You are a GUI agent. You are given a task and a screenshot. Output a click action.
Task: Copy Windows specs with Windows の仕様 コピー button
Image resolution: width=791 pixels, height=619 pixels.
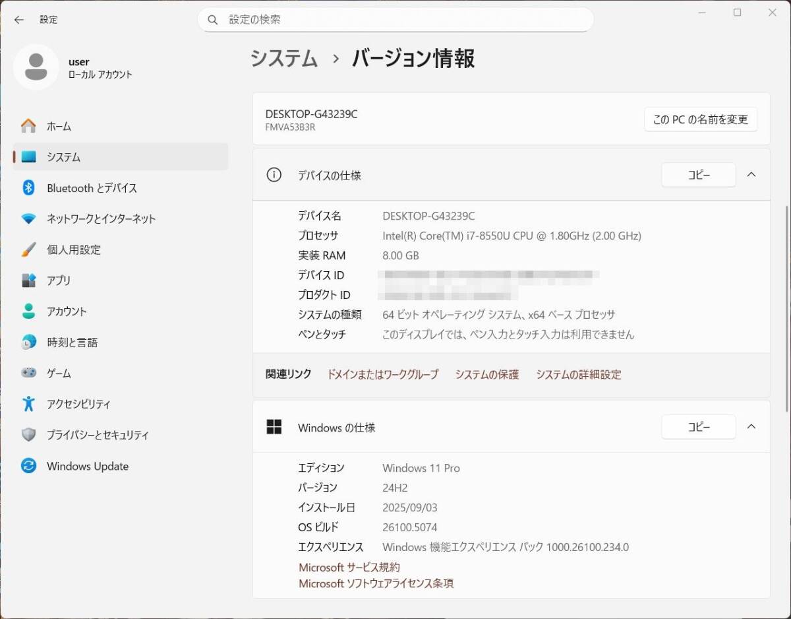click(x=699, y=427)
